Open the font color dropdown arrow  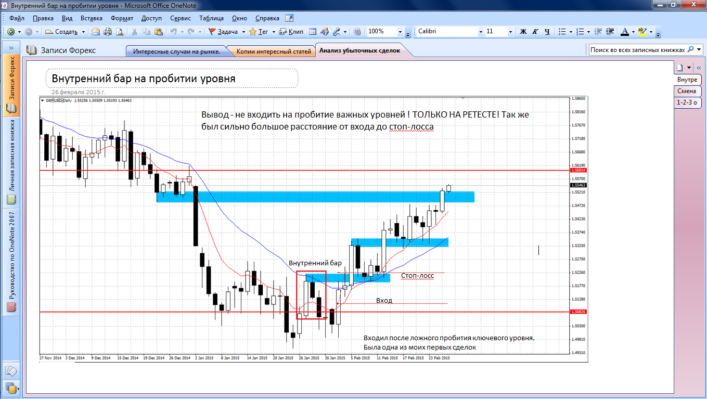pos(633,32)
